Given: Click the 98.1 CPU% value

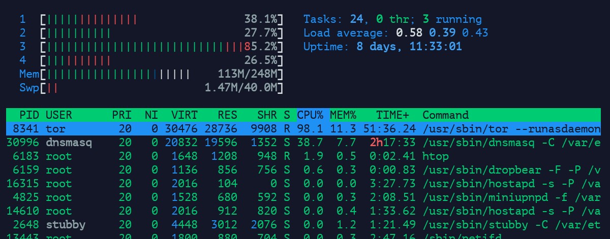Looking at the screenshot, I should (x=310, y=129).
